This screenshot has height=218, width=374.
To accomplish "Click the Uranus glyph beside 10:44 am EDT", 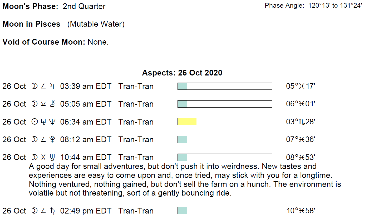I will click(x=52, y=158).
